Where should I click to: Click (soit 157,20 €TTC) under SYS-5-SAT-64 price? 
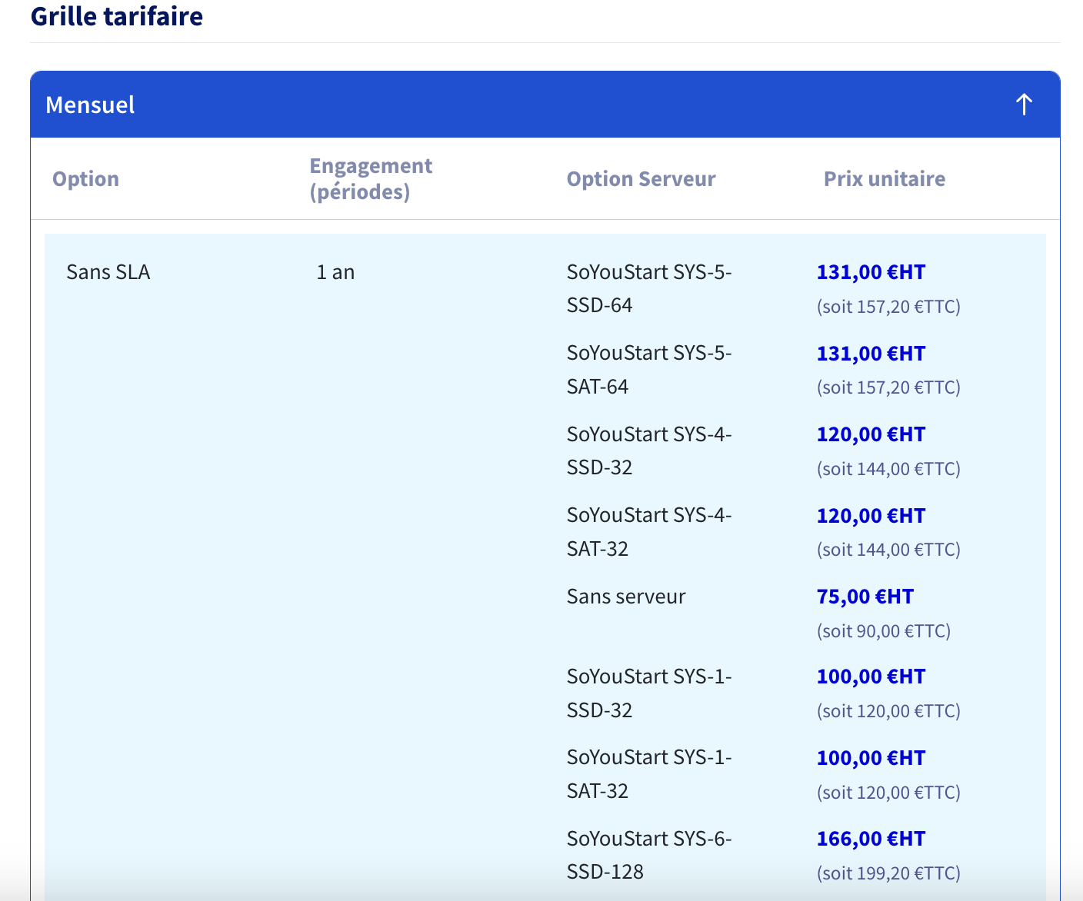(x=888, y=387)
